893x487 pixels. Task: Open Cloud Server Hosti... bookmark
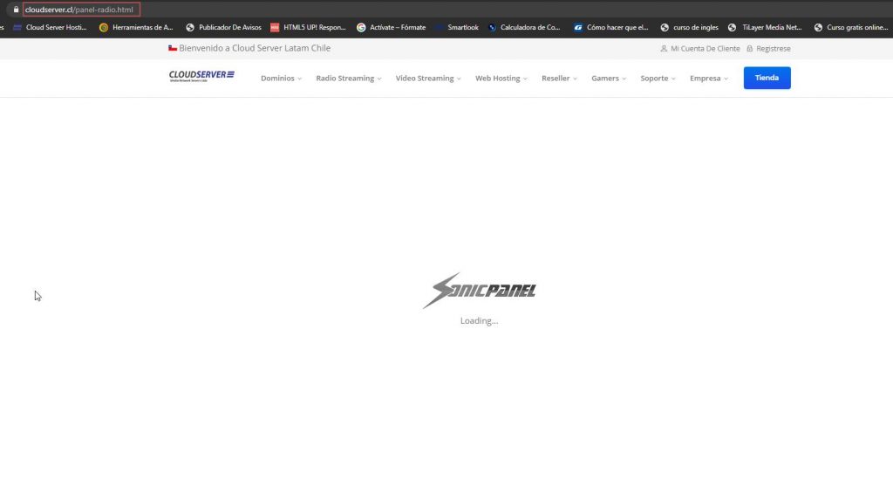(50, 27)
